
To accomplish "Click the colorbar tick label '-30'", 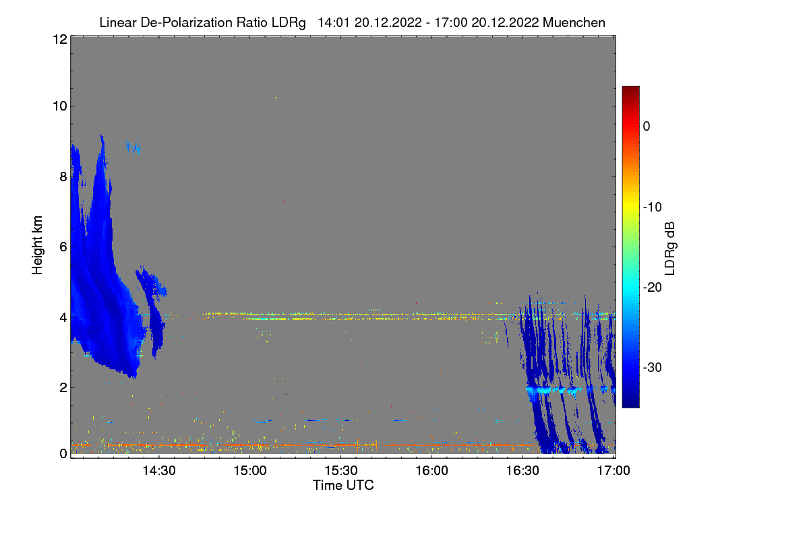I will 654,368.
